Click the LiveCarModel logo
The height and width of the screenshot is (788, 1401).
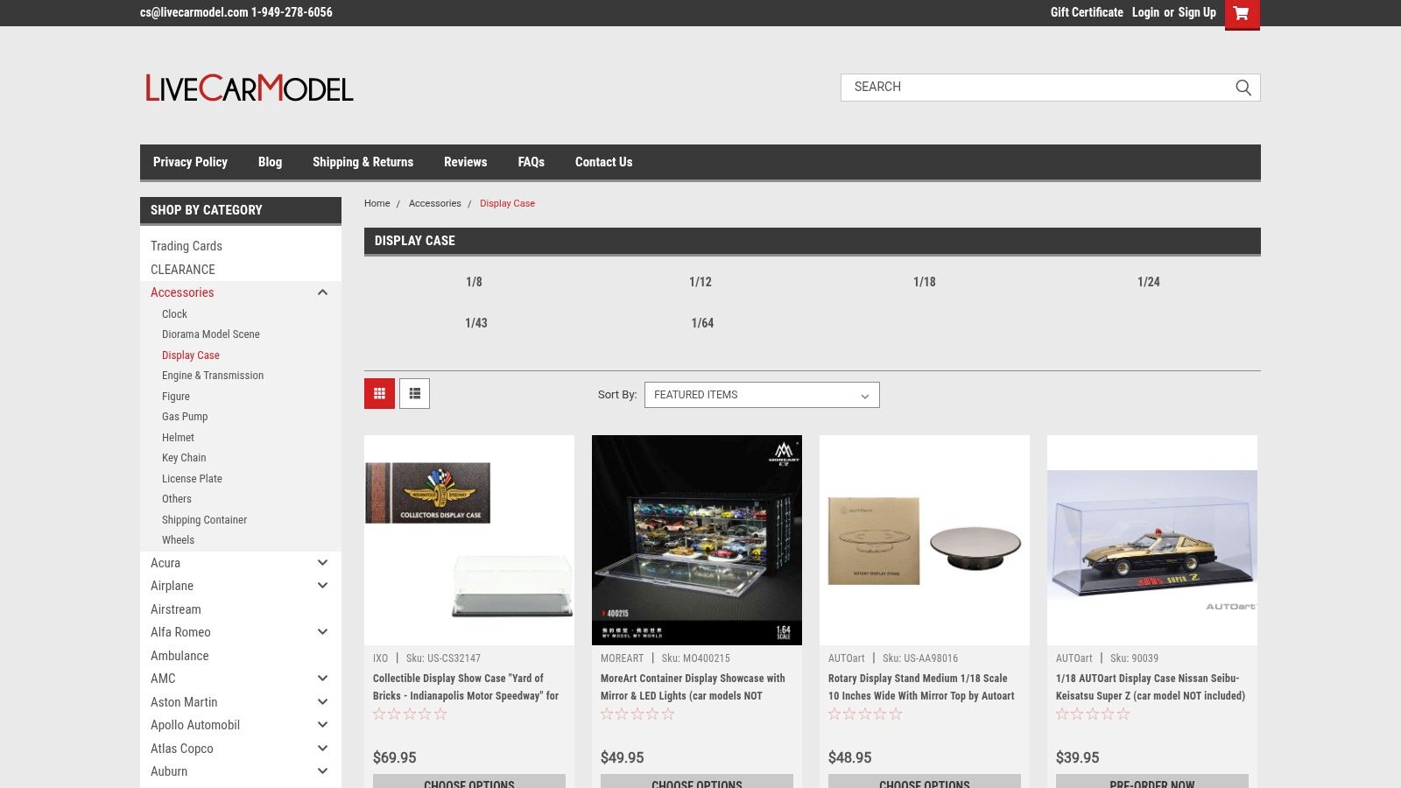click(250, 88)
